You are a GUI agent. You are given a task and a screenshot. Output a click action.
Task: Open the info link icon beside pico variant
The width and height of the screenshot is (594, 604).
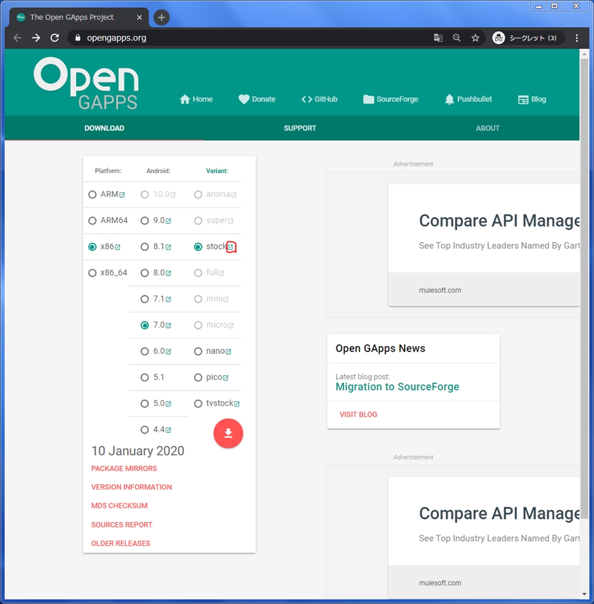click(226, 377)
